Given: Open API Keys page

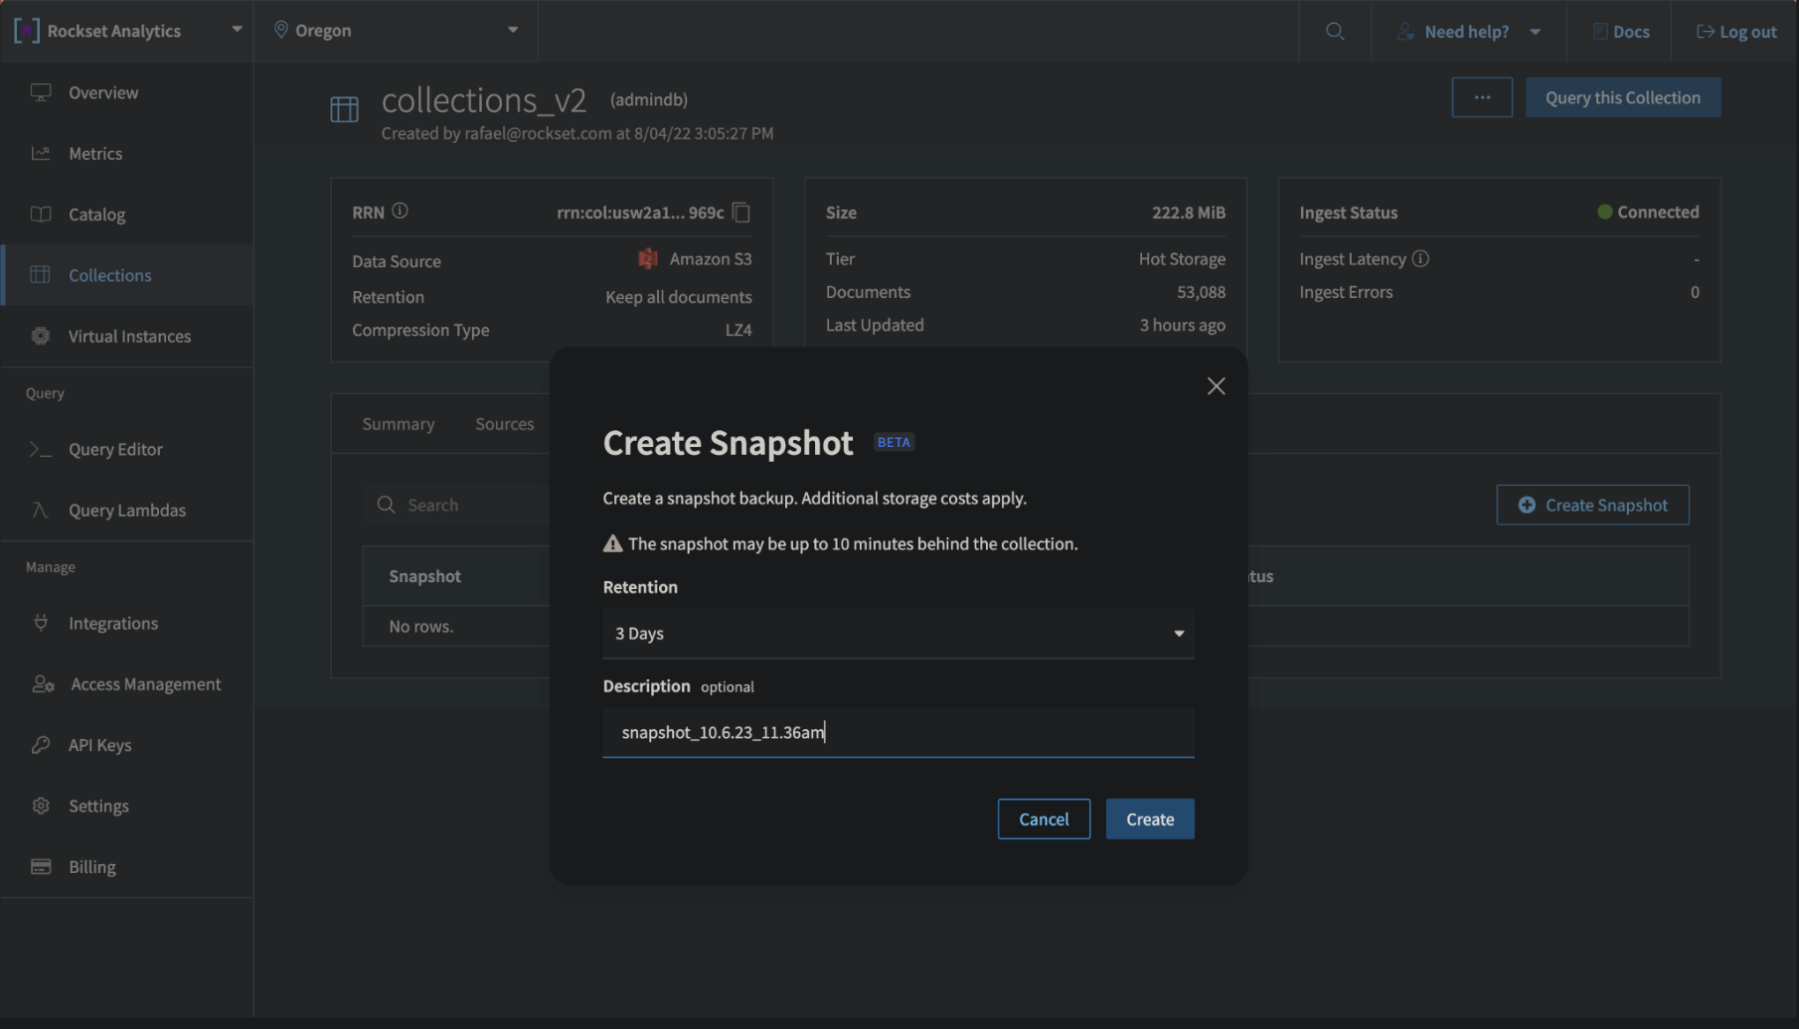Looking at the screenshot, I should pyautogui.click(x=127, y=745).
